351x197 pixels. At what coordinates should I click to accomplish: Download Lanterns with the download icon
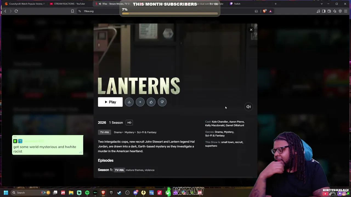tap(129, 102)
